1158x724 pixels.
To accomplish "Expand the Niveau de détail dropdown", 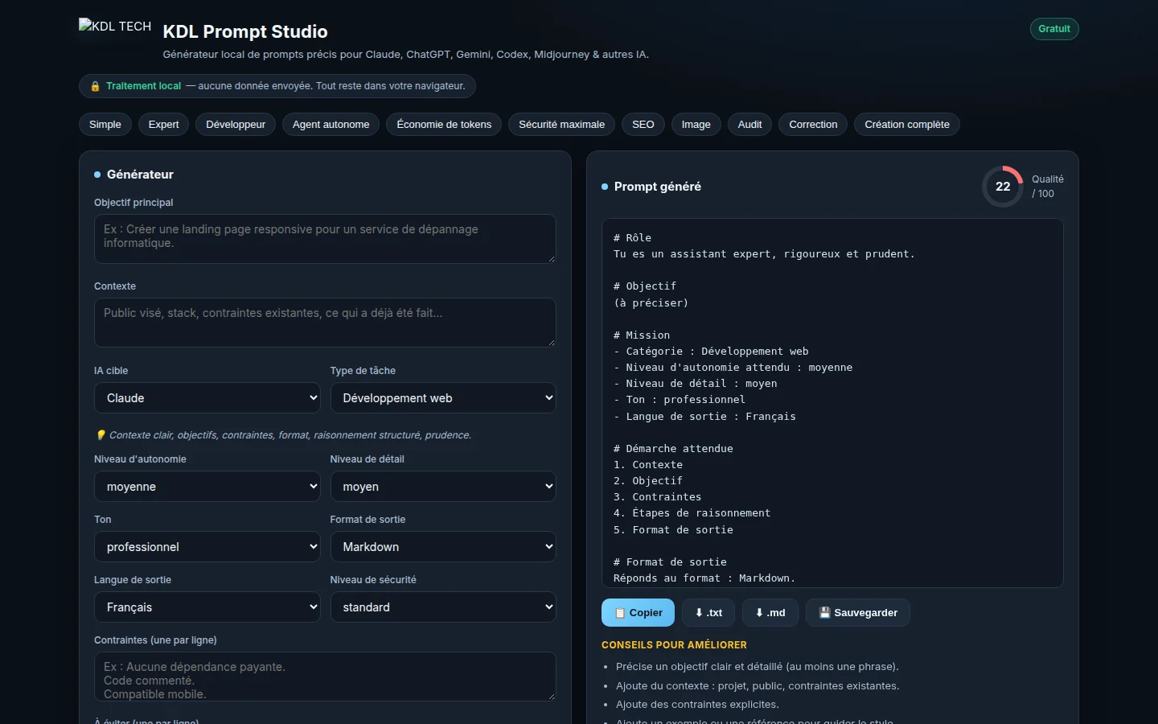I will click(443, 487).
